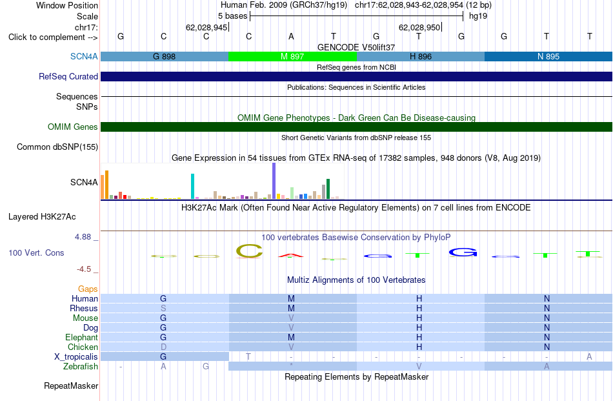The width and height of the screenshot is (613, 401).
Task: Click the X_tropicalis species label
Action: click(76, 357)
